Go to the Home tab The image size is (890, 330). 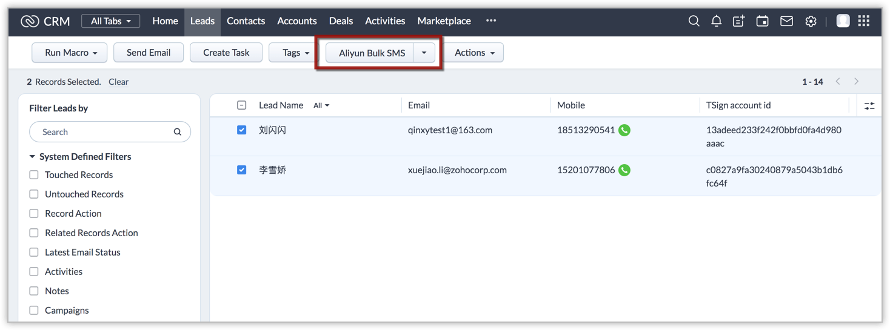tap(165, 21)
